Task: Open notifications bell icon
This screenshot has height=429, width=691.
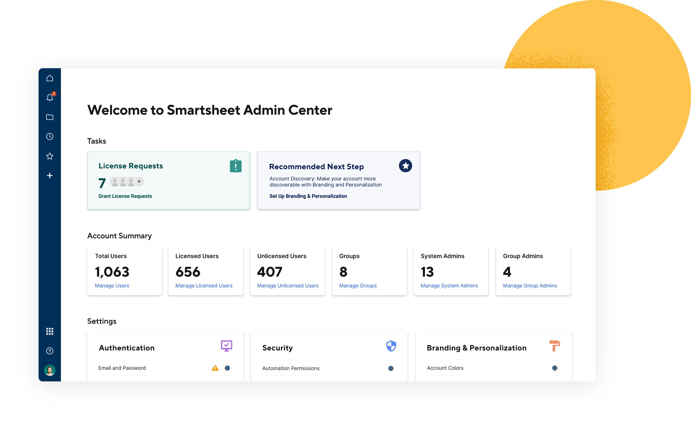Action: [x=50, y=98]
